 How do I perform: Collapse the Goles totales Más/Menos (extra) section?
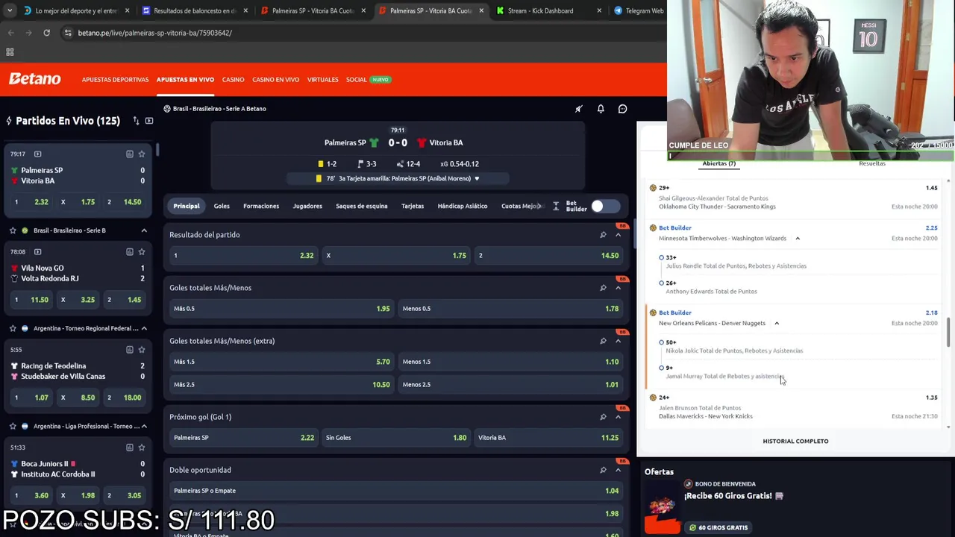[x=618, y=341]
